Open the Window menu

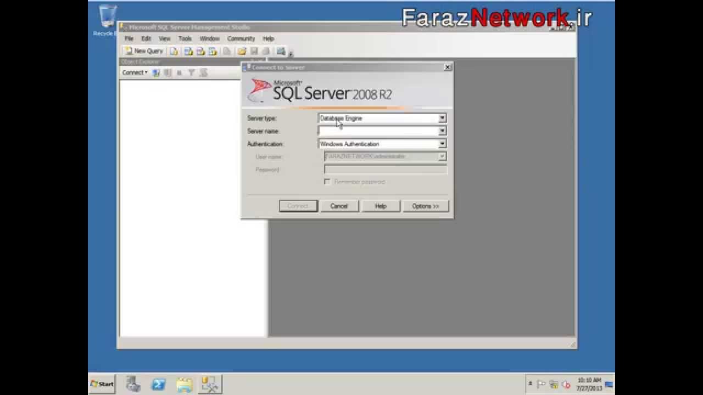point(209,39)
